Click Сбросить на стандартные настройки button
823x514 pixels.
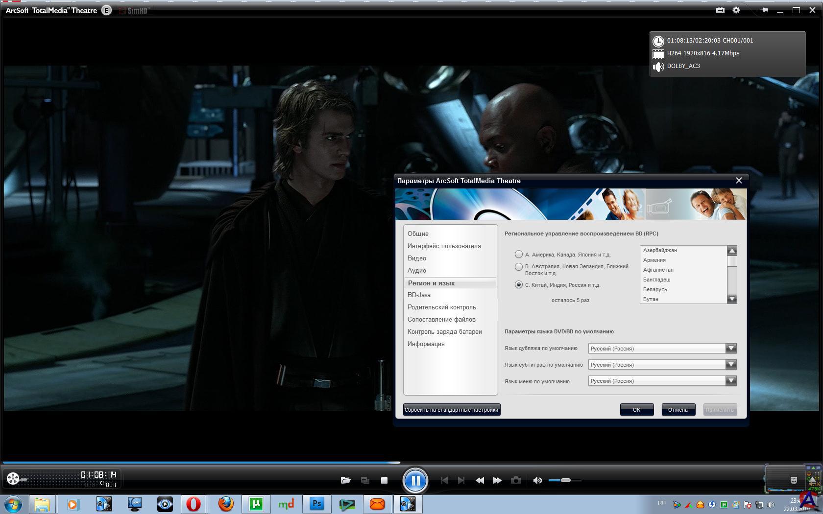pyautogui.click(x=452, y=410)
